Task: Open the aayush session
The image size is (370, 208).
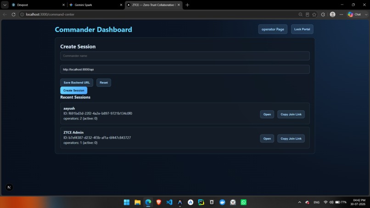Action: (267, 114)
